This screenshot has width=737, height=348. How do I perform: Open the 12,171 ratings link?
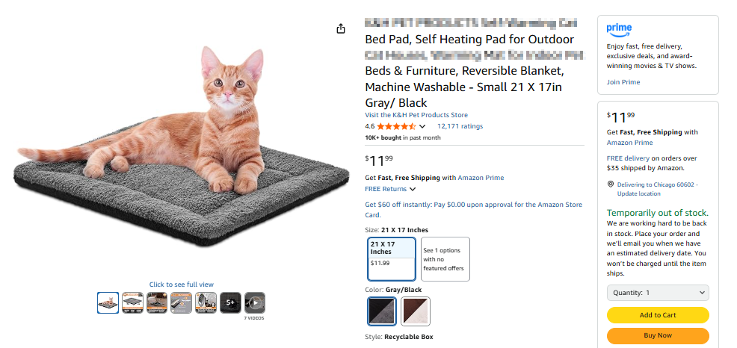[x=460, y=126]
